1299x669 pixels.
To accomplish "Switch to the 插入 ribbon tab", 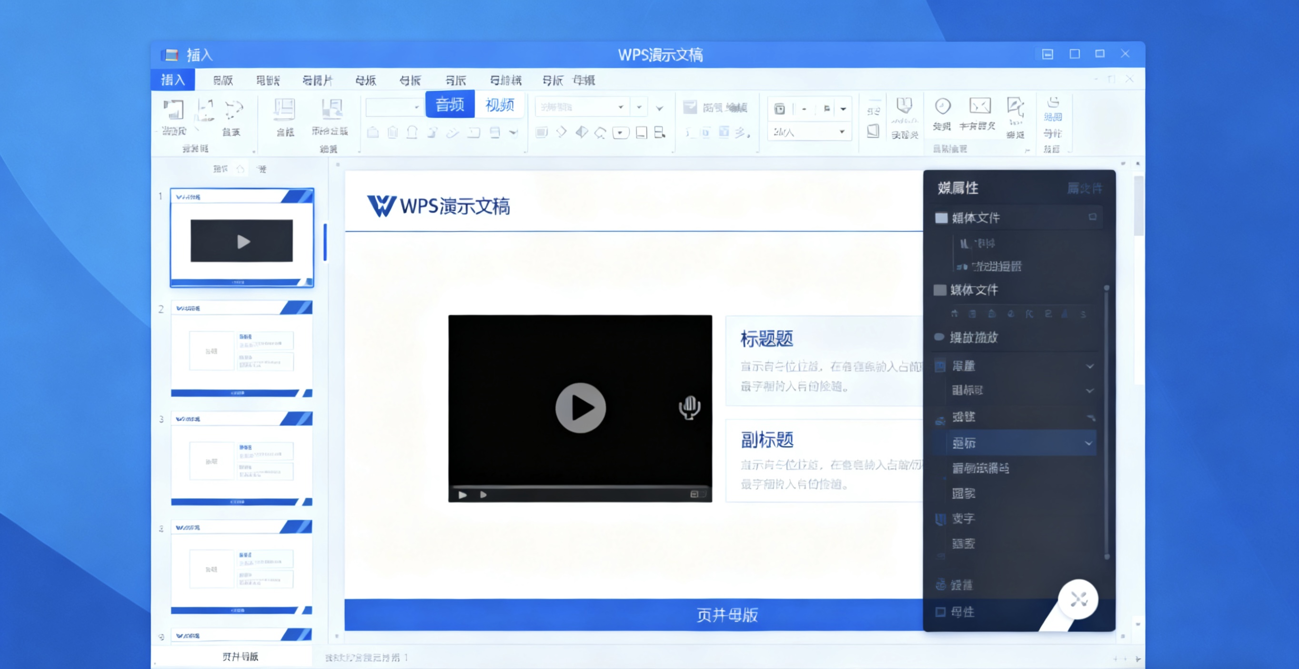I will coord(171,80).
